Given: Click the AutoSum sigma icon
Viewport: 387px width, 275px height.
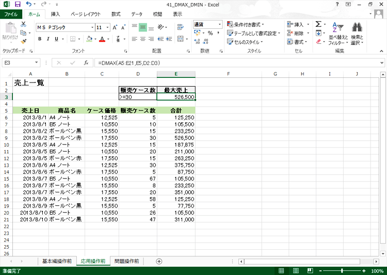Looking at the screenshot, I should (318, 24).
